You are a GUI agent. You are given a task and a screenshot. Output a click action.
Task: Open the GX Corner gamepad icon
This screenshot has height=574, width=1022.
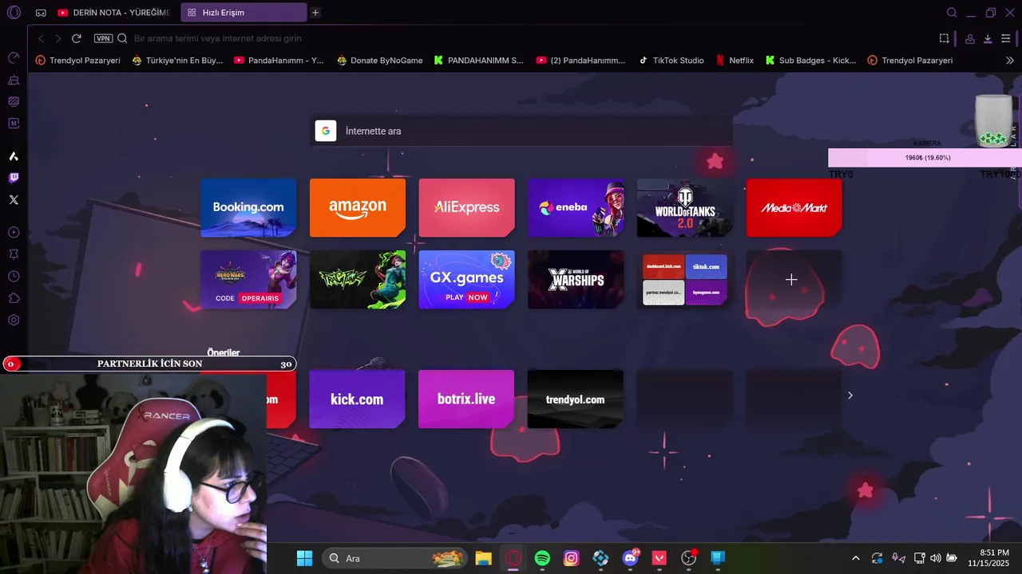click(41, 13)
